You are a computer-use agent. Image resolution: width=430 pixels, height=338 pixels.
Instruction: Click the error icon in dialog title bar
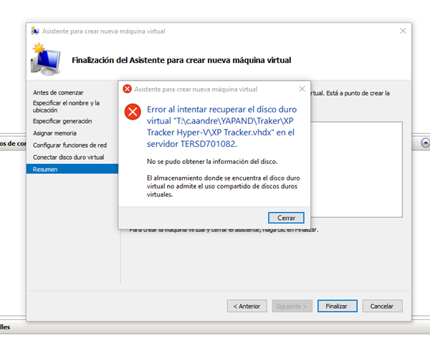[x=127, y=89]
